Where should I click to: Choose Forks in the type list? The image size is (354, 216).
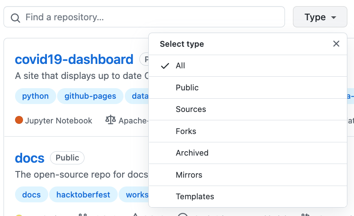tap(248, 131)
